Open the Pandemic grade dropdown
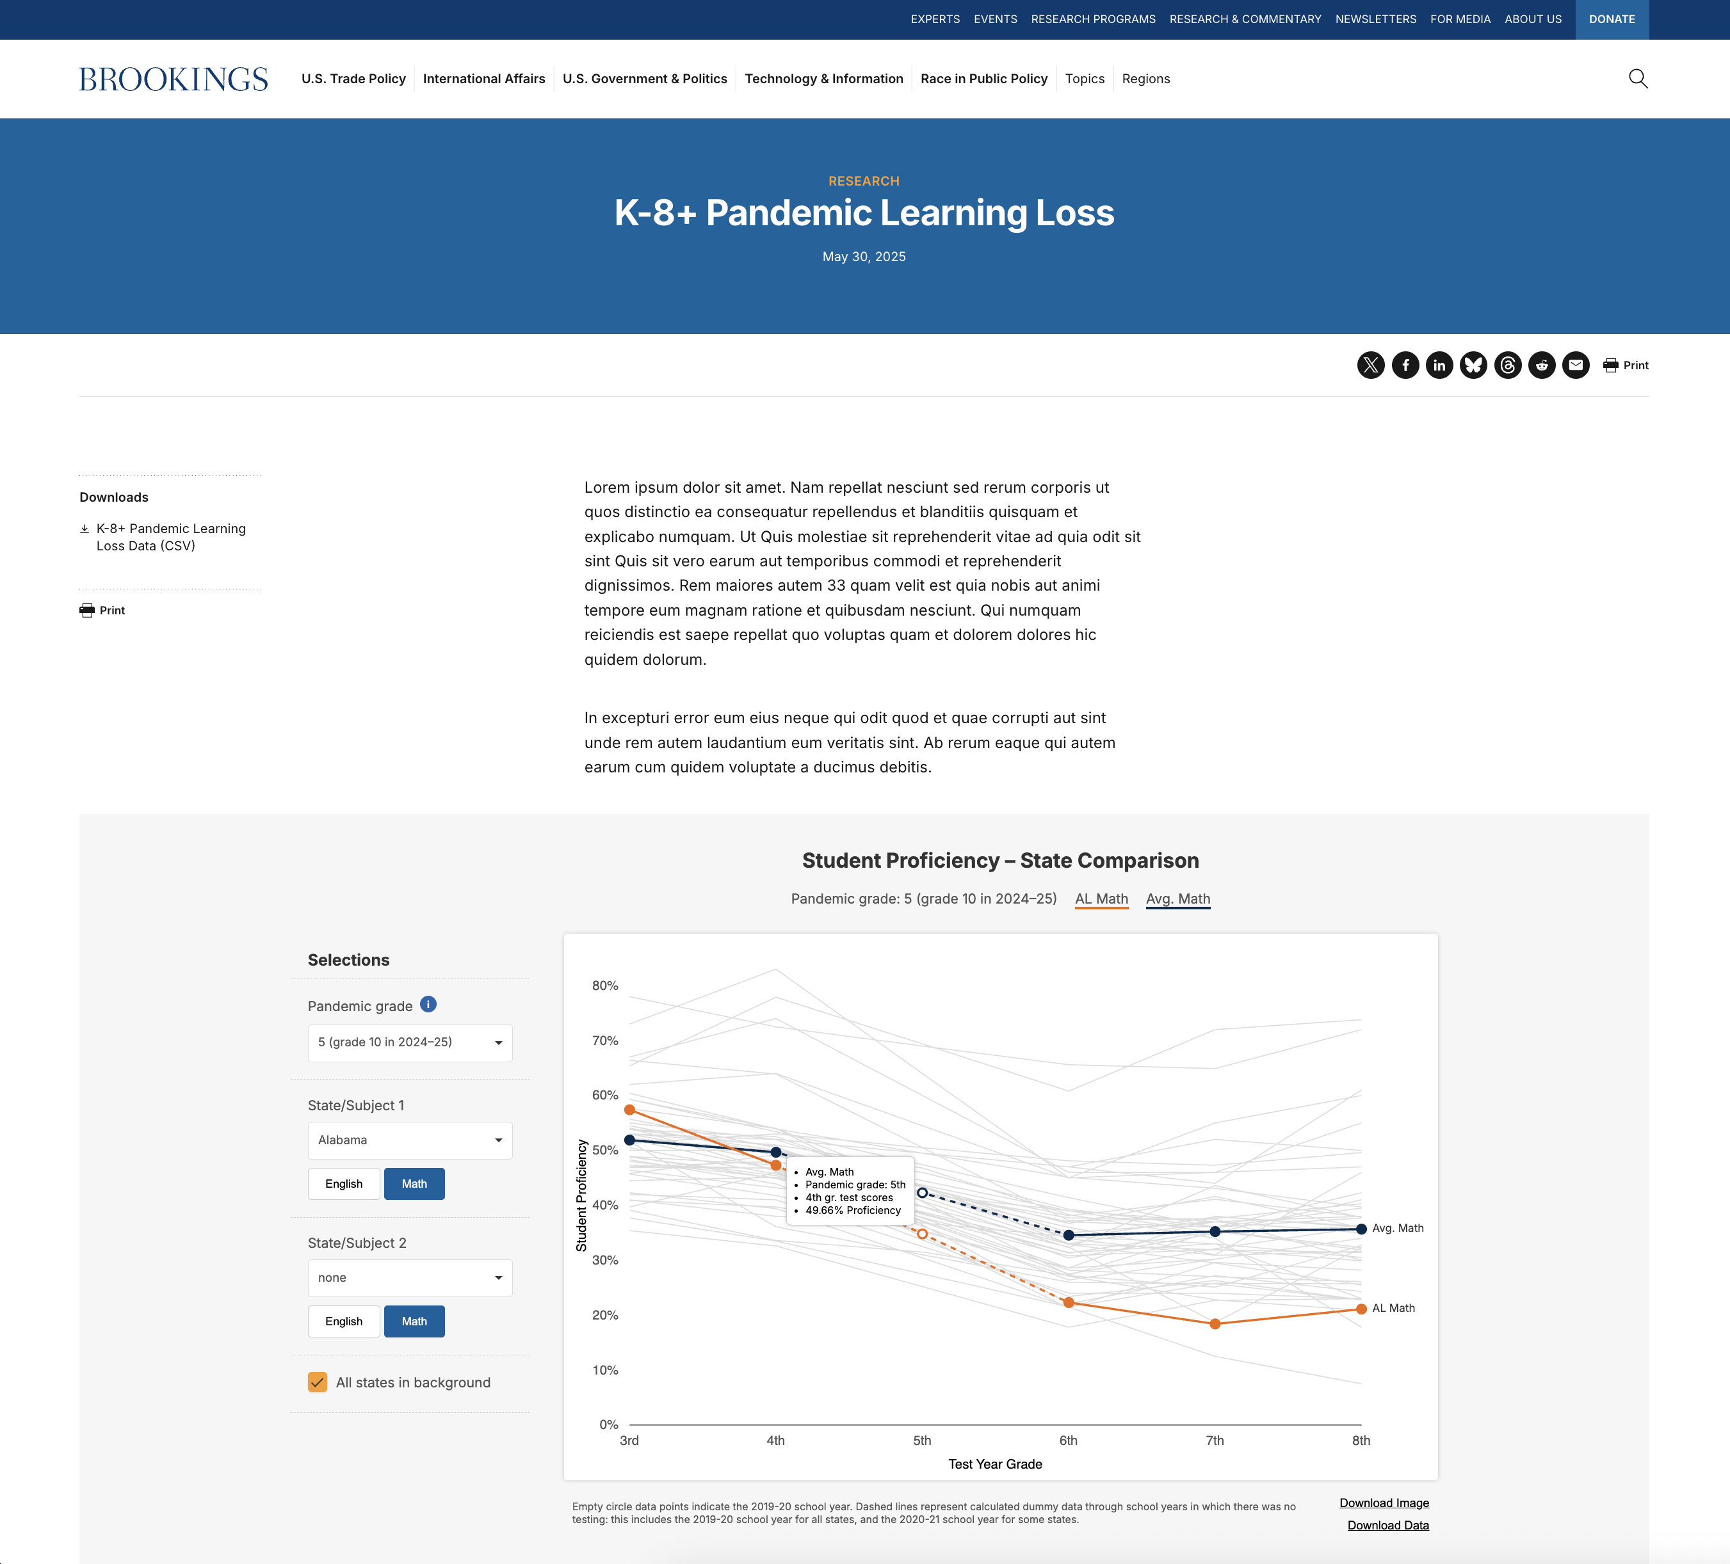Screen dimensions: 1730x1564 click(x=409, y=1042)
